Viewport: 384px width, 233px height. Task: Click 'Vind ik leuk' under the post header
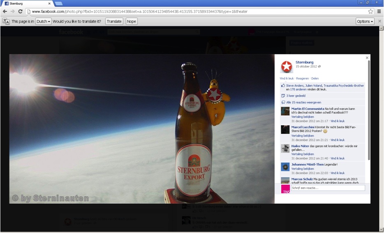(x=287, y=79)
